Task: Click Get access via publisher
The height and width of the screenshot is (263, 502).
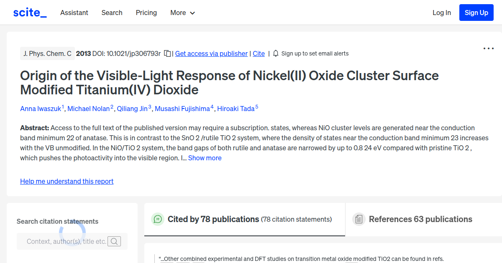Action: coord(211,53)
